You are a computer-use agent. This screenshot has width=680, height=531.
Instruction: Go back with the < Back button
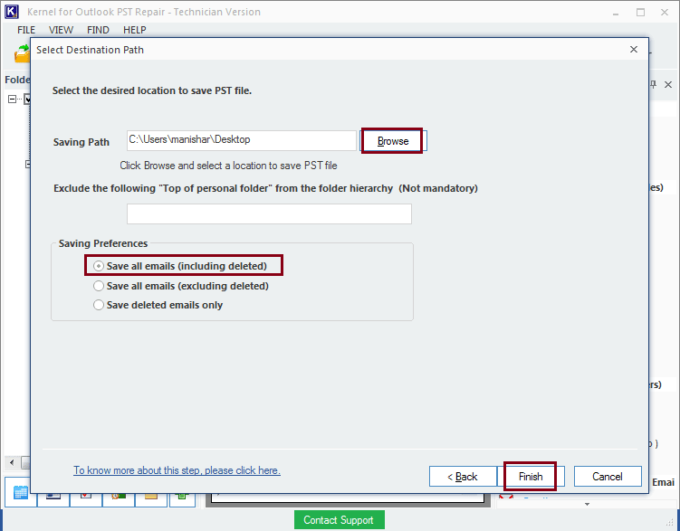[x=463, y=477]
